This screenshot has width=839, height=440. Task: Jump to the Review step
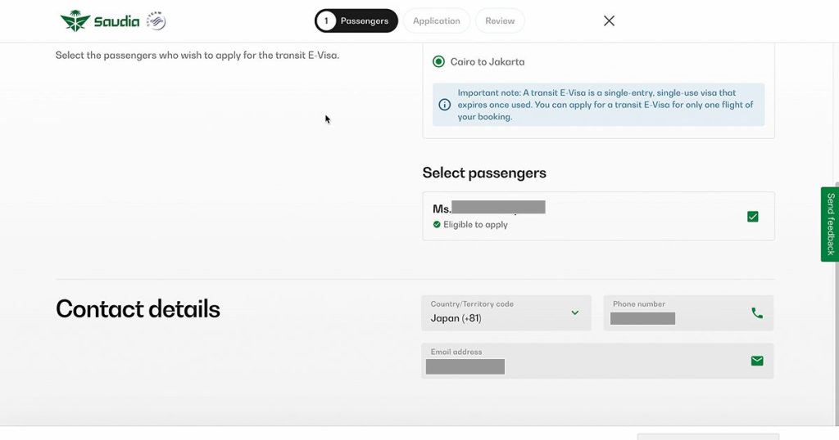coord(500,21)
